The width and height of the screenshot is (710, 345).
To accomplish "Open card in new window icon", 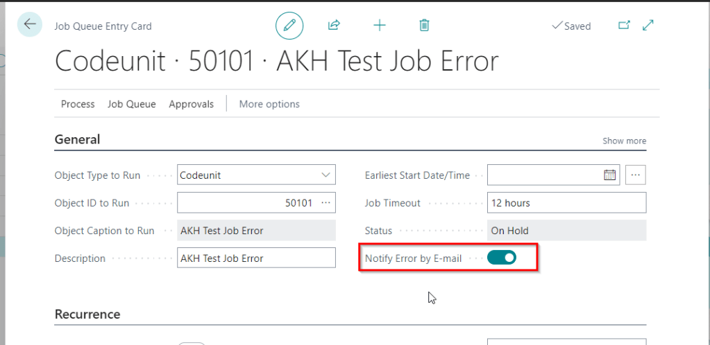I will coord(623,26).
